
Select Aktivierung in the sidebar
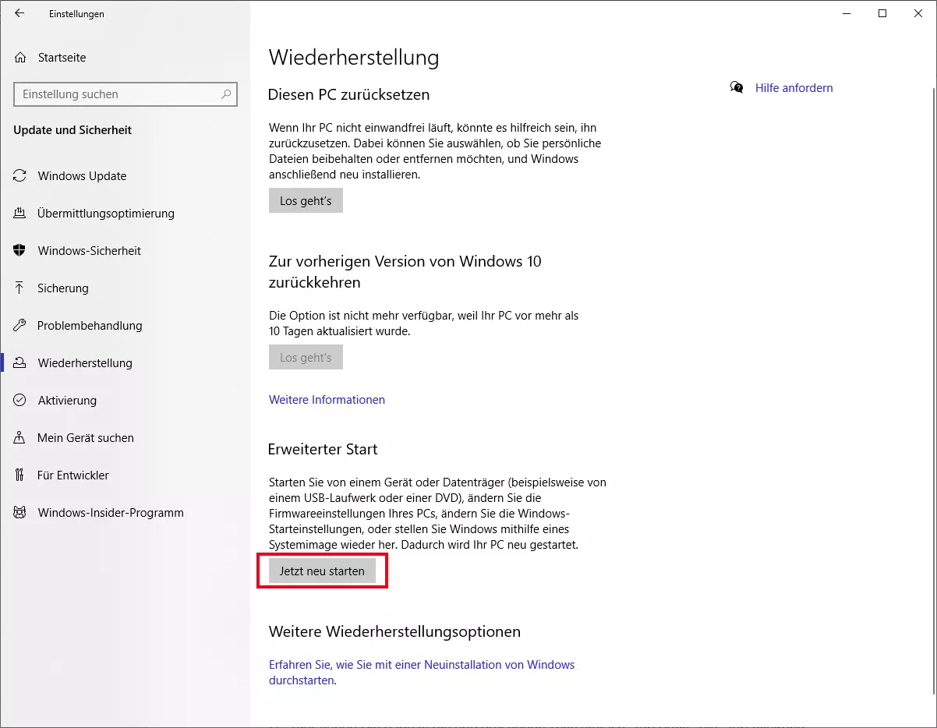pos(67,401)
